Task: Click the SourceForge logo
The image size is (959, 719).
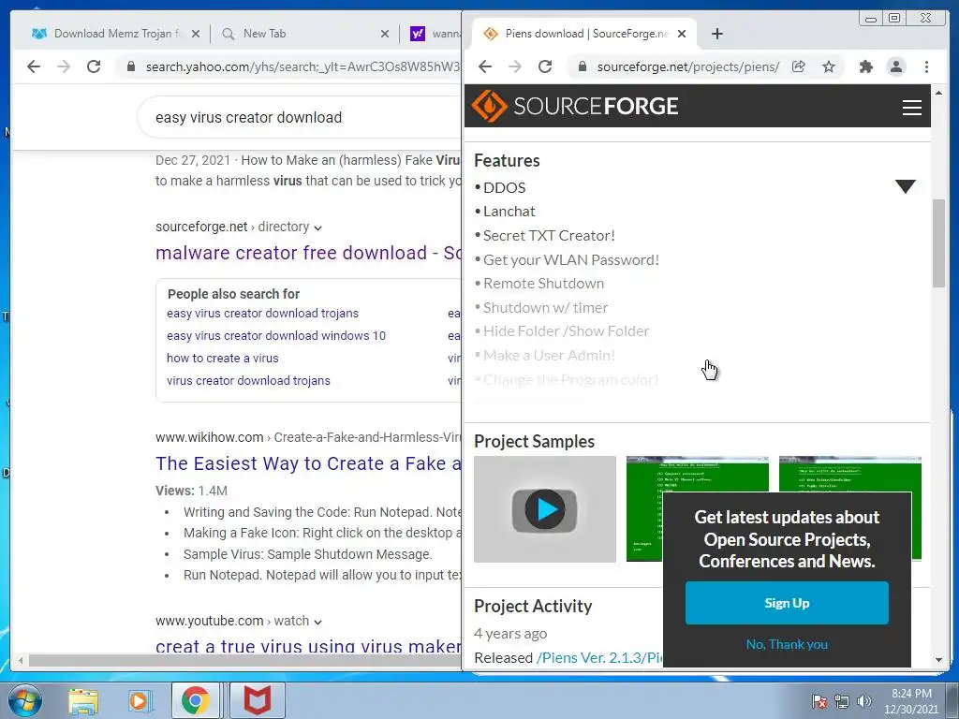Action: coord(575,107)
